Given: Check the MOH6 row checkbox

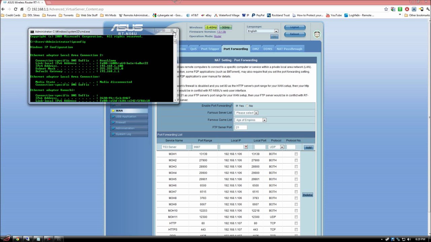Looking at the screenshot, I should click(x=296, y=186).
